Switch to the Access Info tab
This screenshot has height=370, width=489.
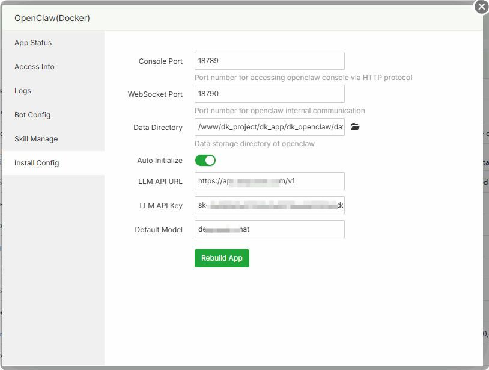click(34, 67)
